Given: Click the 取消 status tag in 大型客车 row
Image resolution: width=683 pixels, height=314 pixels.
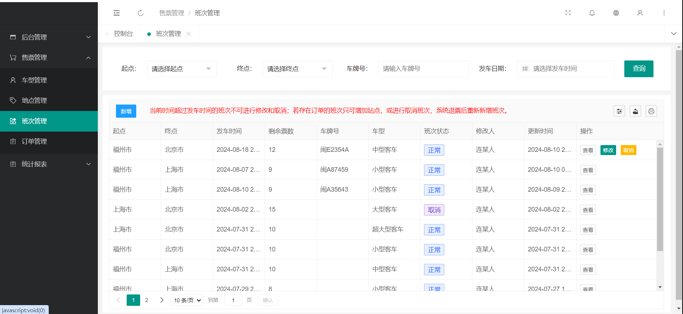Looking at the screenshot, I should tap(434, 210).
